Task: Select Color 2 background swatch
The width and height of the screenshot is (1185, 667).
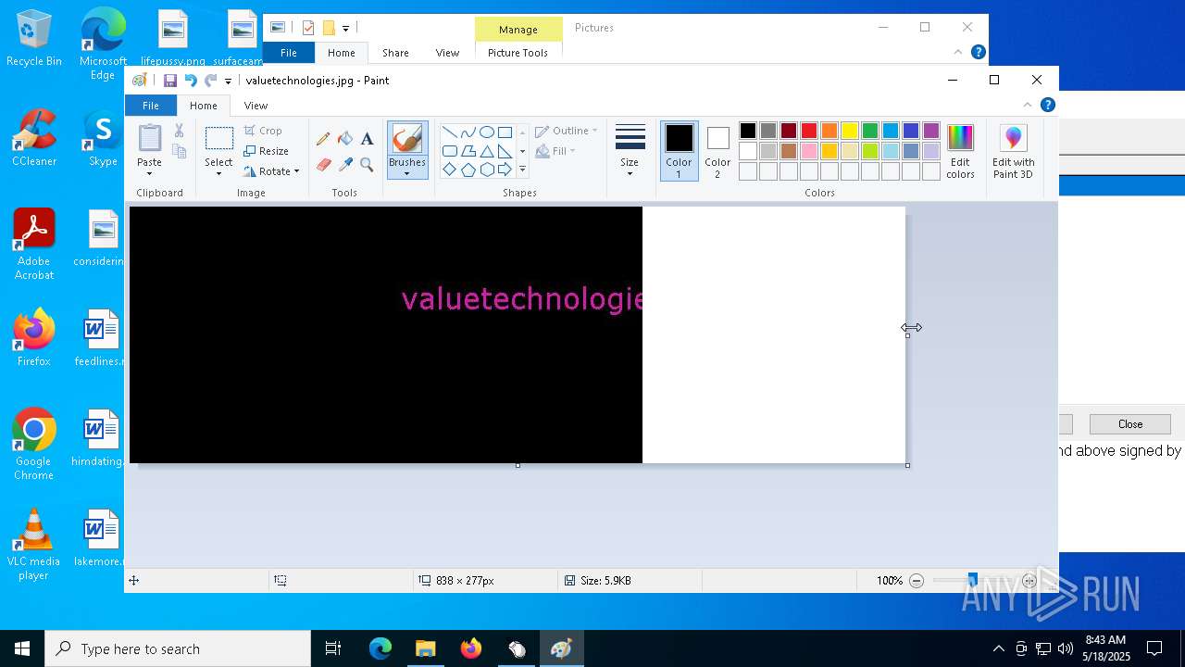Action: (x=717, y=150)
